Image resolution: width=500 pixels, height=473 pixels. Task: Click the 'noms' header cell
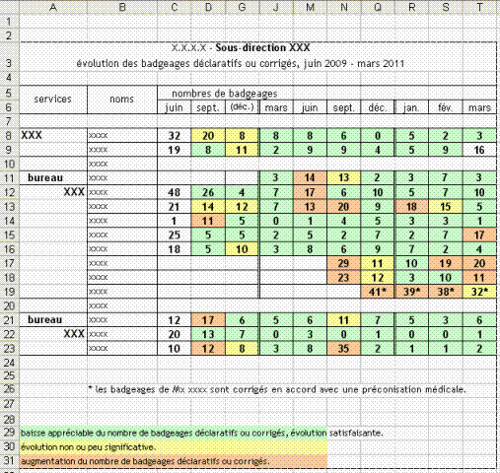click(122, 100)
